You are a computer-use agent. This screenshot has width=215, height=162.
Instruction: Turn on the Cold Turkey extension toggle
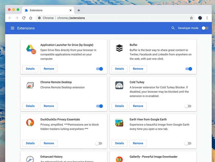(x=188, y=106)
